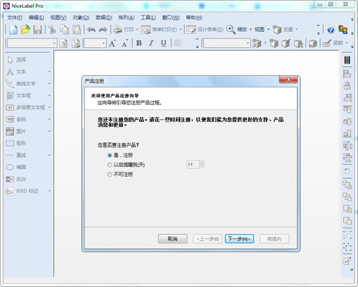Select the 曲线文字 curved text tool
This screenshot has width=358, height=287.
point(20,84)
